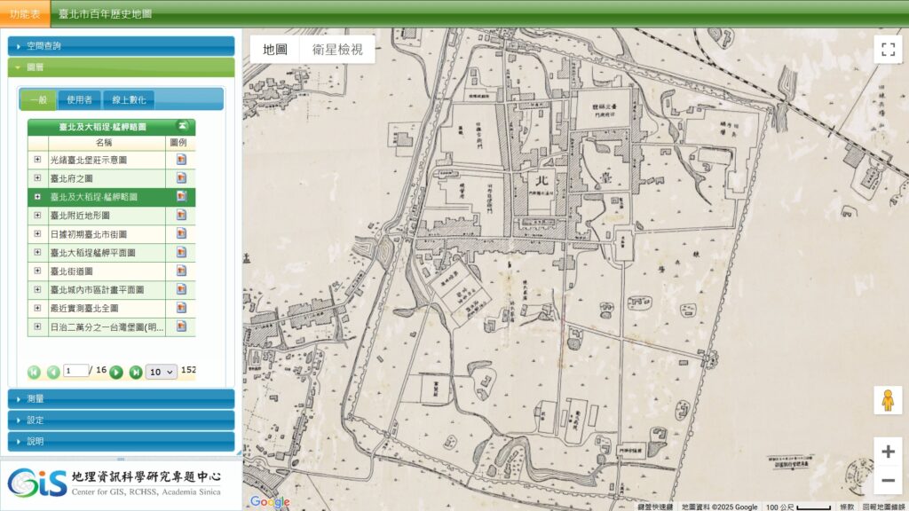Open legend icon for 臺北府之圖
909x511 pixels.
point(181,177)
